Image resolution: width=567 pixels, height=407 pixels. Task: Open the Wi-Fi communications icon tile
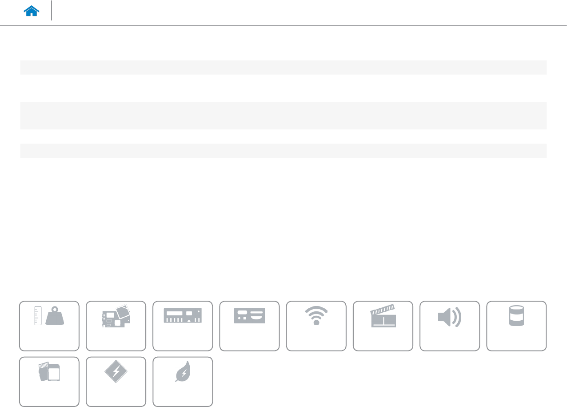tap(316, 326)
